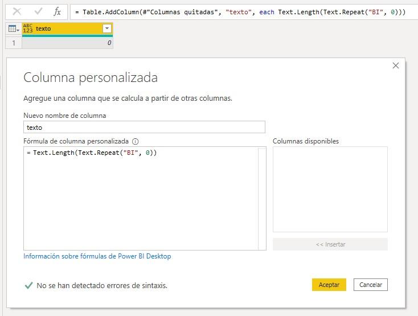Click the info icon beside formula label
The image size is (418, 316).
pyautogui.click(x=136, y=141)
